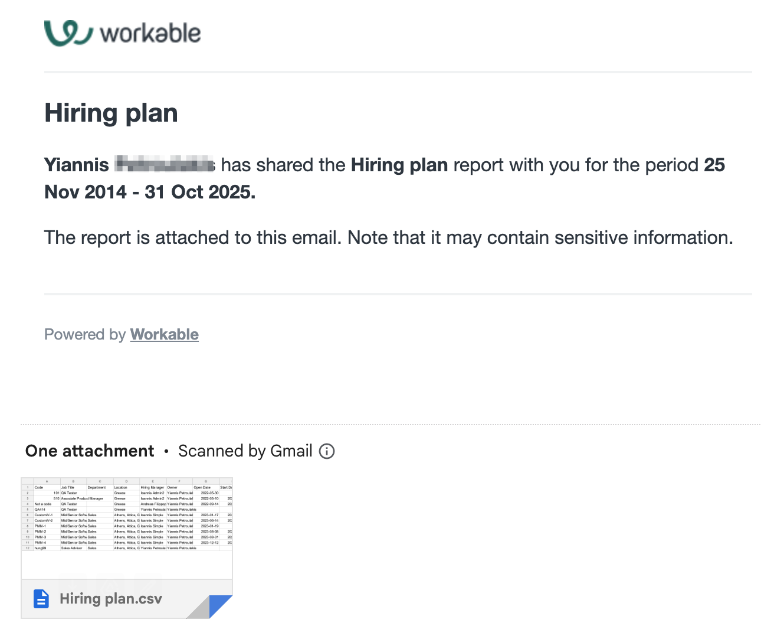Click the bold Hiring plan text inside the sentence
The image size is (761, 626).
(399, 165)
